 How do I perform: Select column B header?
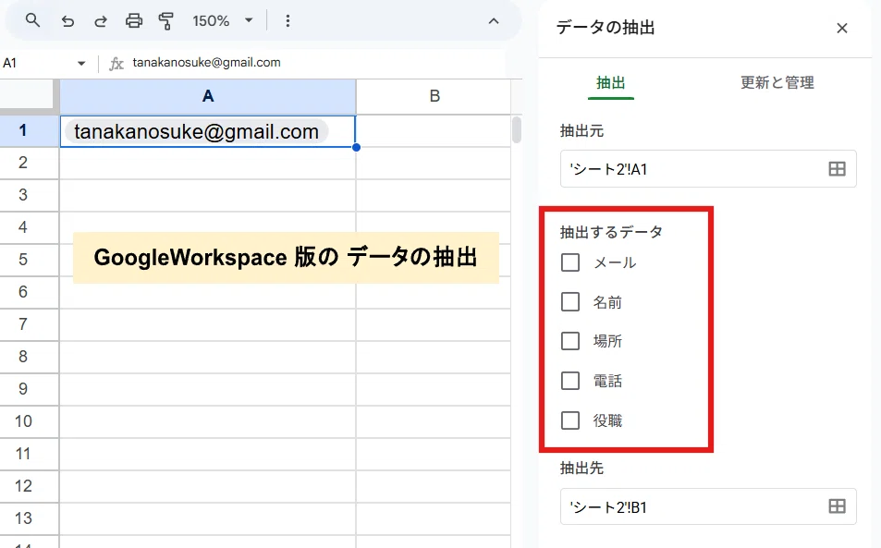434,97
